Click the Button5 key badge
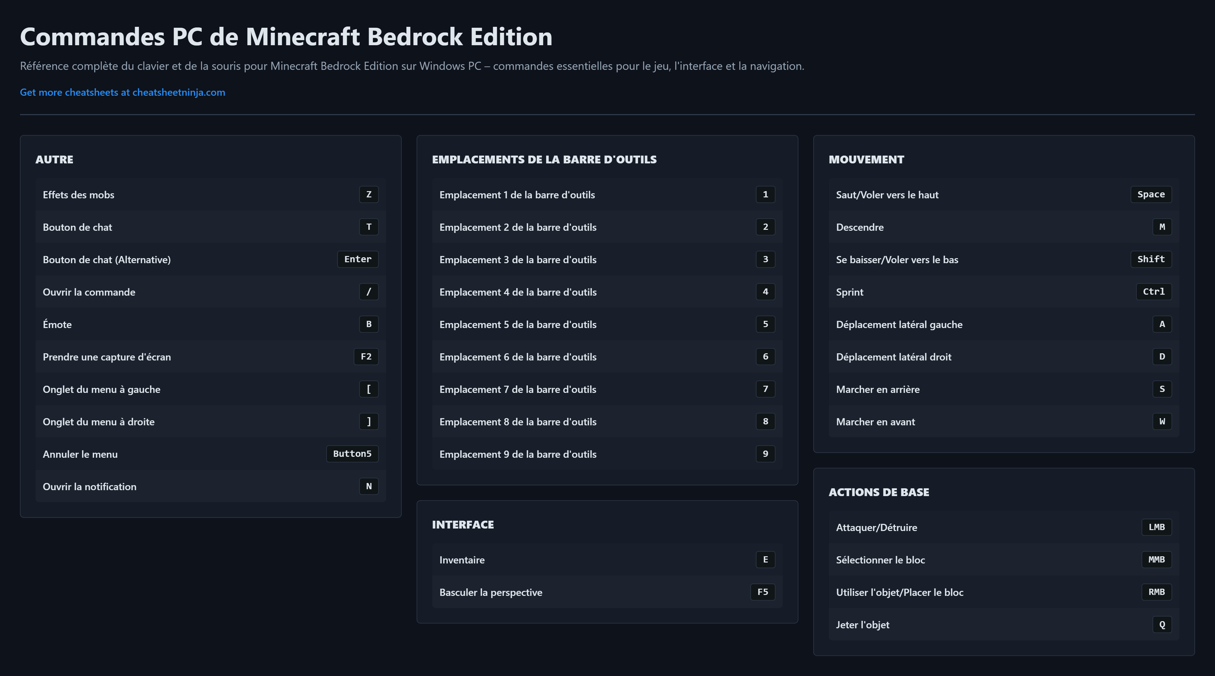1215x676 pixels. click(x=352, y=454)
